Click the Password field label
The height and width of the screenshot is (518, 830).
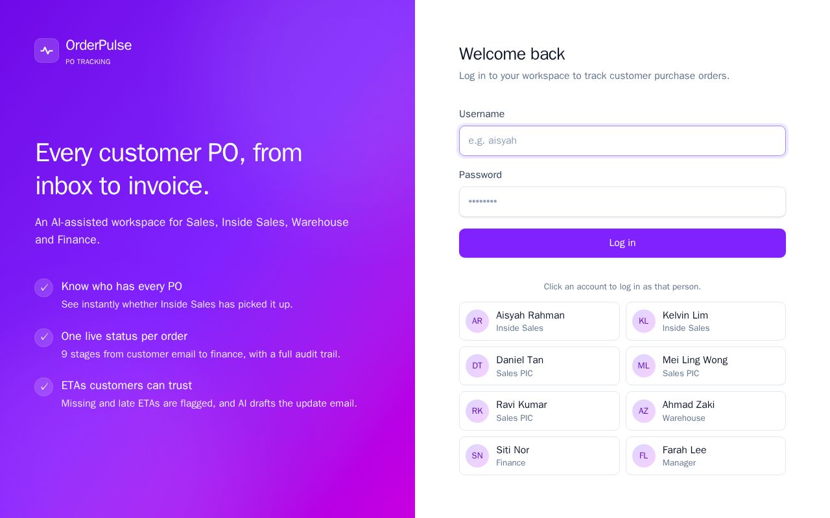[x=480, y=175]
